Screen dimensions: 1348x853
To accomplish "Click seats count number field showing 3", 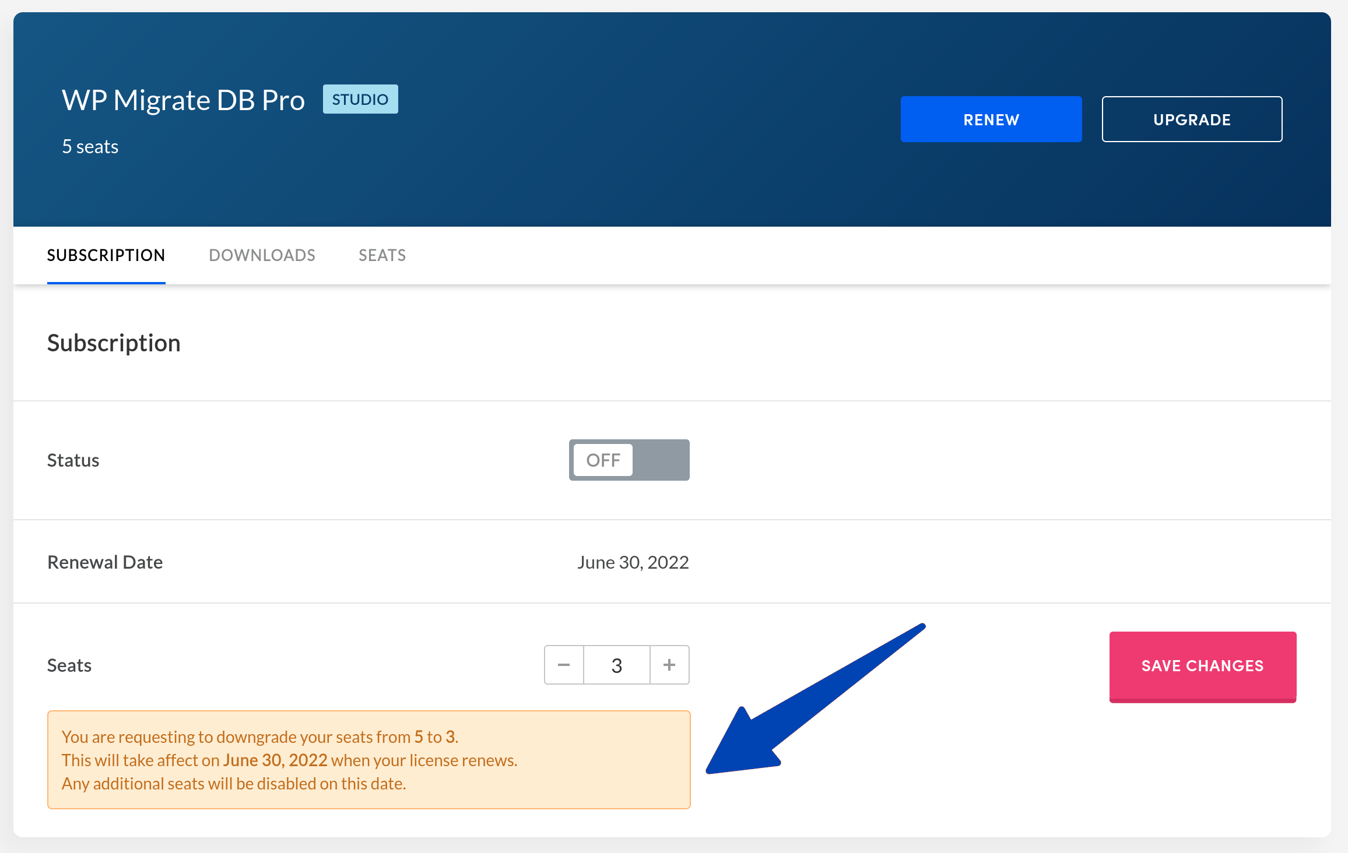I will (x=617, y=665).
